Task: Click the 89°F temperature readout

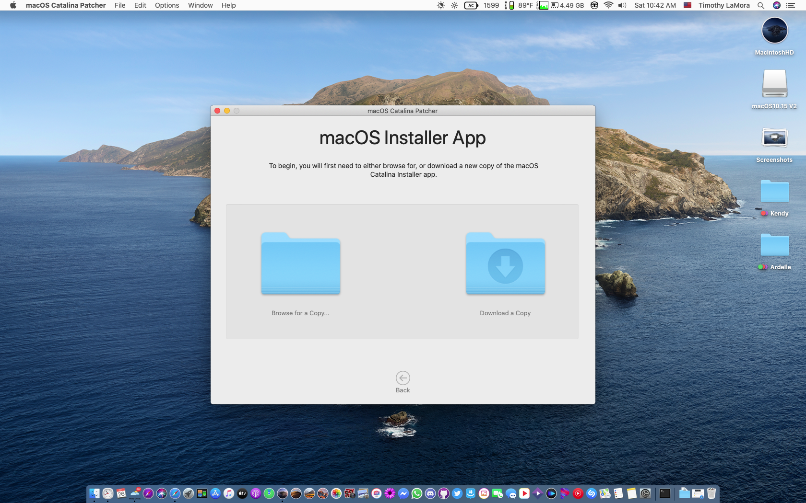Action: point(525,5)
